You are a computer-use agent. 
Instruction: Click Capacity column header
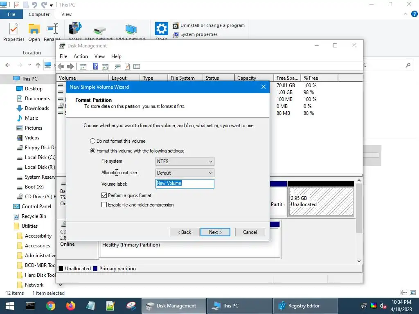pos(254,78)
